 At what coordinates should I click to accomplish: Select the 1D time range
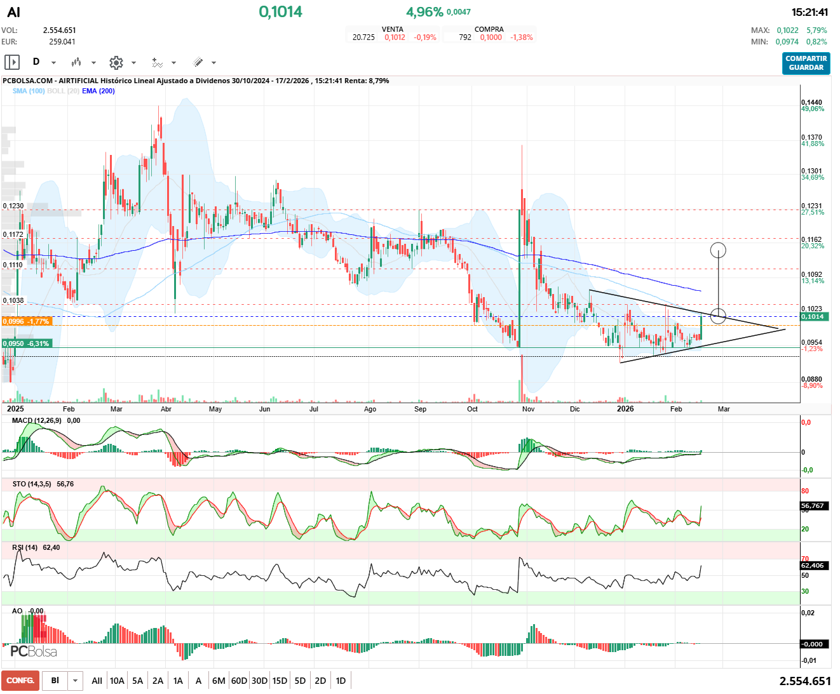tap(341, 681)
